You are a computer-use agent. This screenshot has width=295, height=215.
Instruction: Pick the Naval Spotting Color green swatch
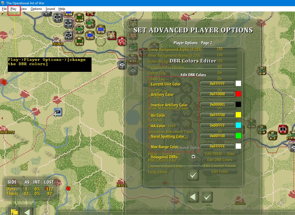point(238,136)
